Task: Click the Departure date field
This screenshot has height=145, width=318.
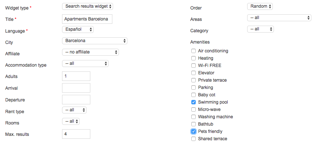Action: (76, 100)
